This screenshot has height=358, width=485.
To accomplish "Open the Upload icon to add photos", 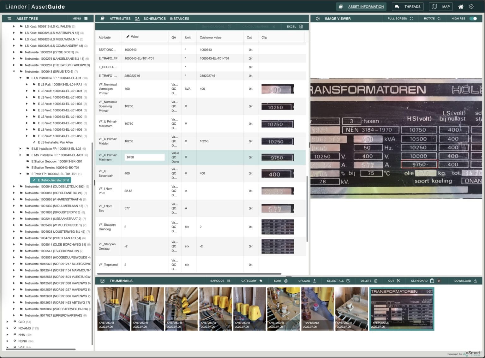I will (314, 280).
